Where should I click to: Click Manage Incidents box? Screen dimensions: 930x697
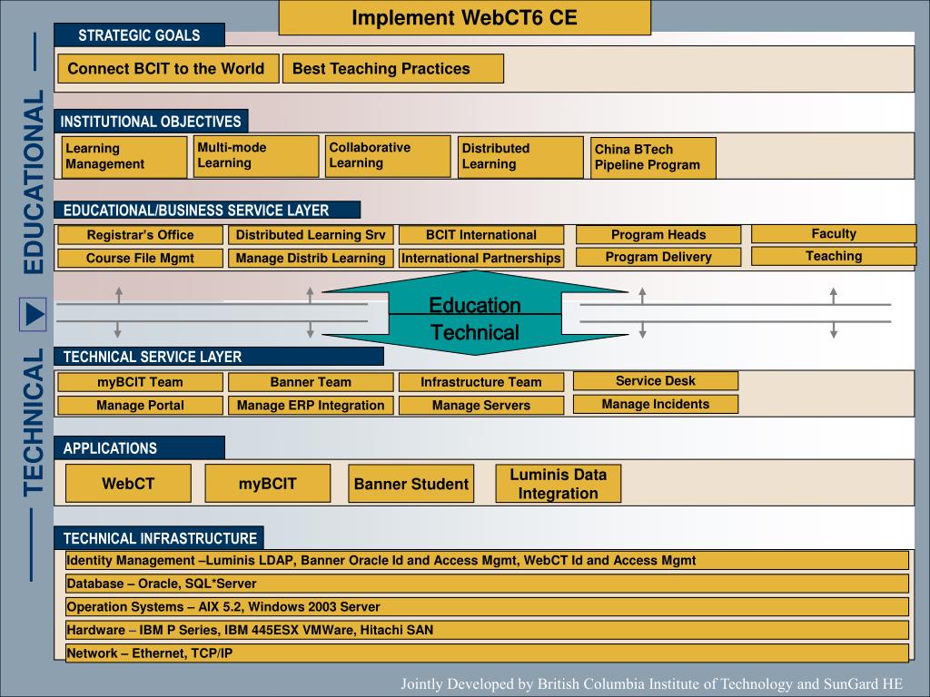click(656, 404)
